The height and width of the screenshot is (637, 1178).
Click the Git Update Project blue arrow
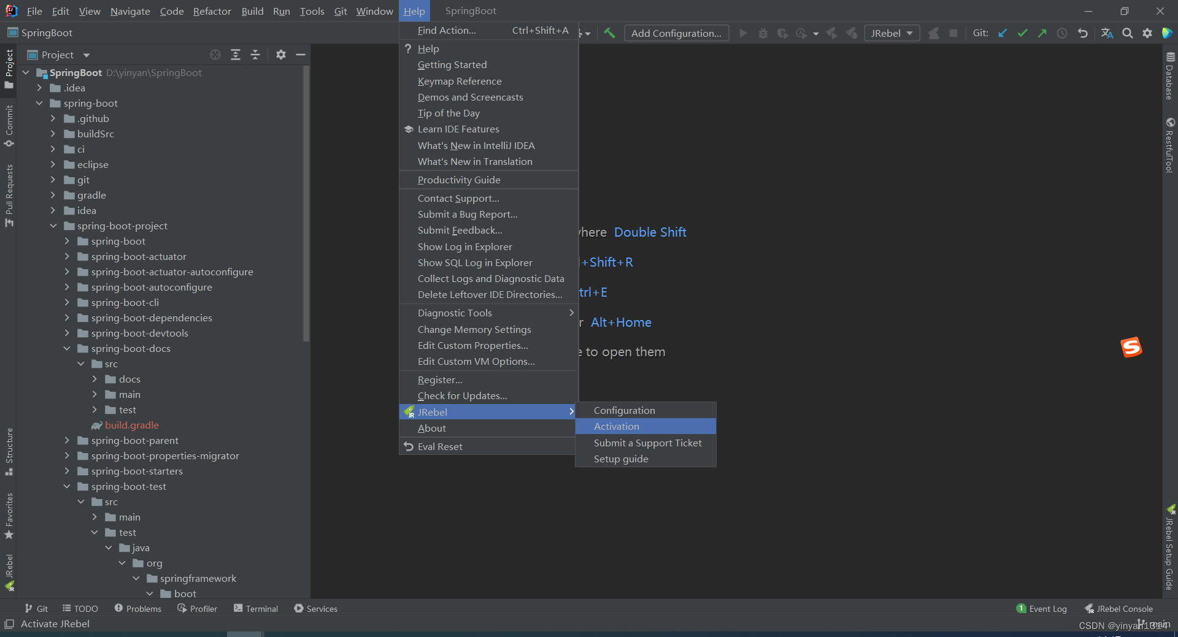pyautogui.click(x=1003, y=33)
